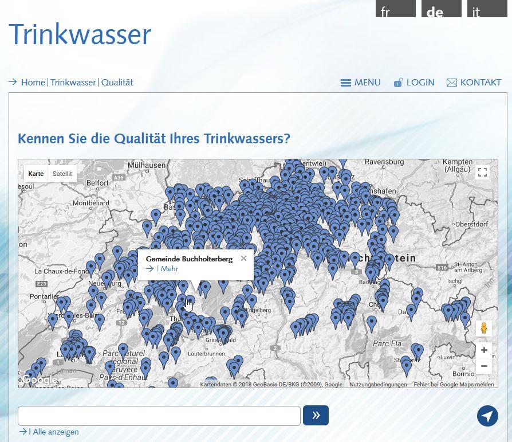Switch map to Satellit view
The height and width of the screenshot is (442, 512).
pos(62,174)
